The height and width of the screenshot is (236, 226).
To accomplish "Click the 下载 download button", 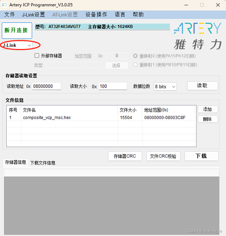I will click(x=201, y=156).
